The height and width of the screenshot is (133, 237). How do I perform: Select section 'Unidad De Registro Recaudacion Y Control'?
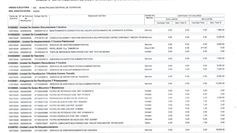[x=37, y=63]
